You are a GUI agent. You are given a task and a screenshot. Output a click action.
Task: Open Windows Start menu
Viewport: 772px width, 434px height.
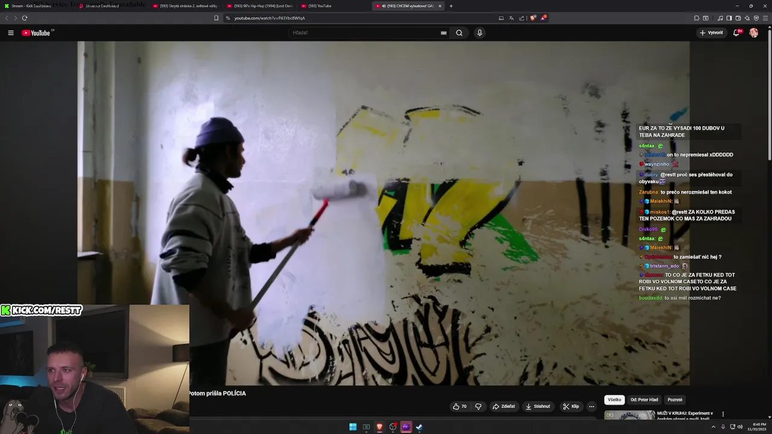(x=353, y=427)
